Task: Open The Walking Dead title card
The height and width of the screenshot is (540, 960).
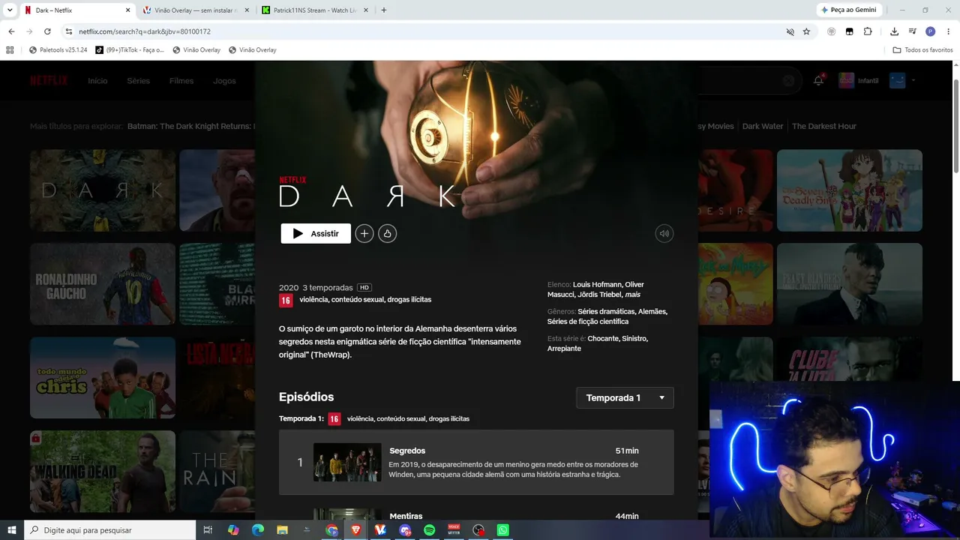Action: pyautogui.click(x=103, y=471)
